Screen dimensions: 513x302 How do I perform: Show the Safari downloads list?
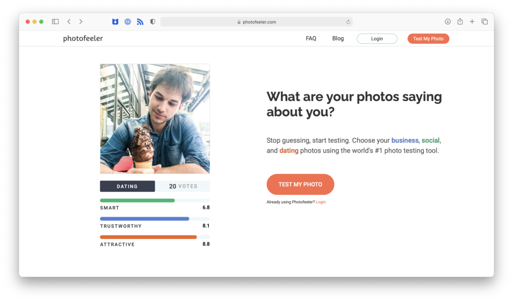click(x=447, y=22)
